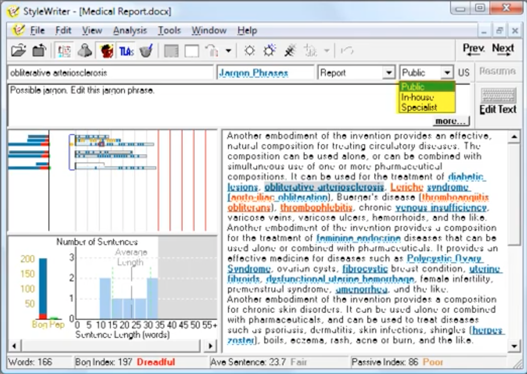Click the plain sun-shaped icon

click(x=250, y=50)
